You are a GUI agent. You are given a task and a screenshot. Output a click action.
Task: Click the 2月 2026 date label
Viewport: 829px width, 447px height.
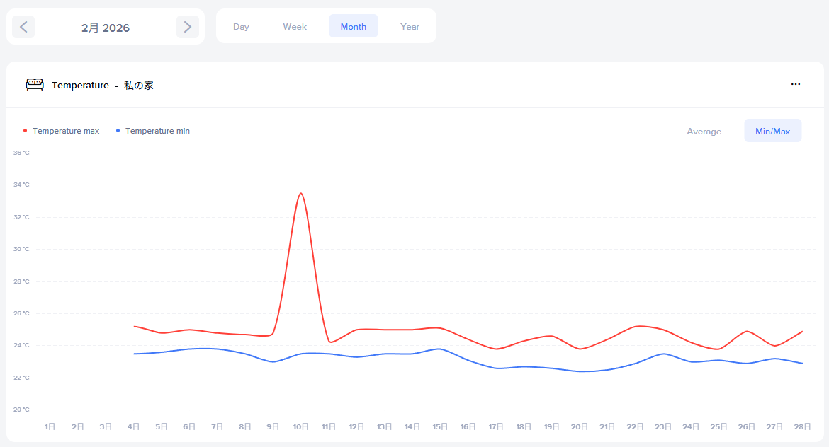[106, 28]
